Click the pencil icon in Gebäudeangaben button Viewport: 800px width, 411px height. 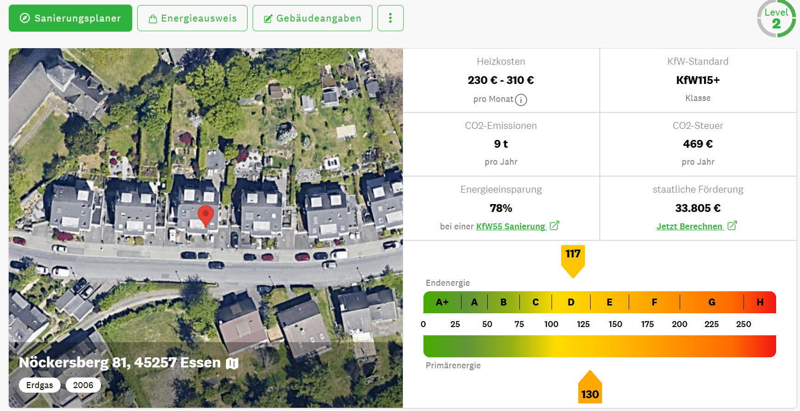[268, 19]
